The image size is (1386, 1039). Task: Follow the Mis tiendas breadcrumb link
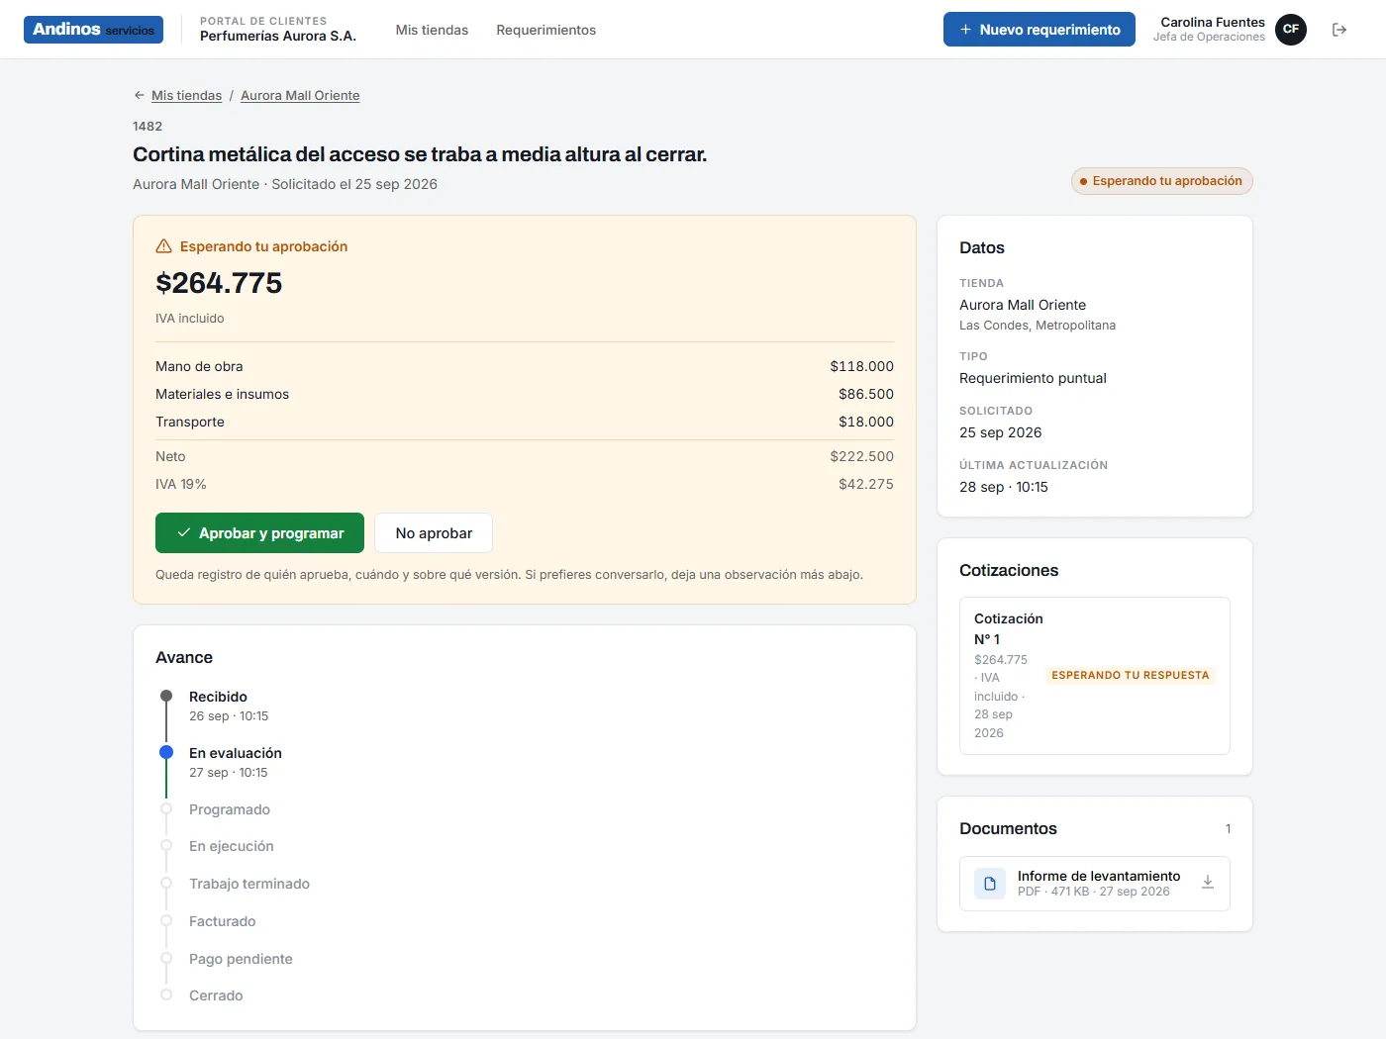coord(186,96)
